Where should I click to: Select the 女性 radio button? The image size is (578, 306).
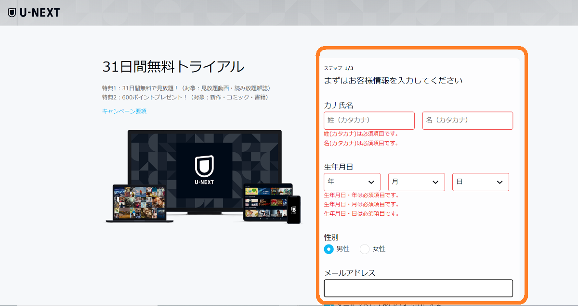click(x=365, y=249)
